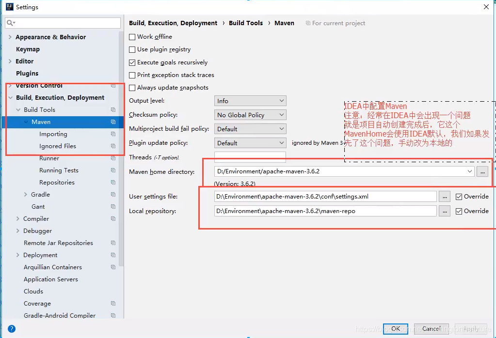Viewport: 496px width, 338px height.
Task: Open Multiproject build fail policy dropdown
Action: coord(250,129)
